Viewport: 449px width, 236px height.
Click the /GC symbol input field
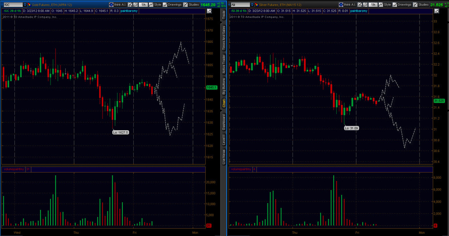(x=13, y=4)
